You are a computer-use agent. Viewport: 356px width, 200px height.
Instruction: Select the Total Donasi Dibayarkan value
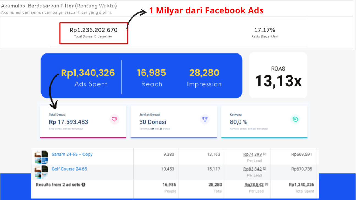pos(94,30)
